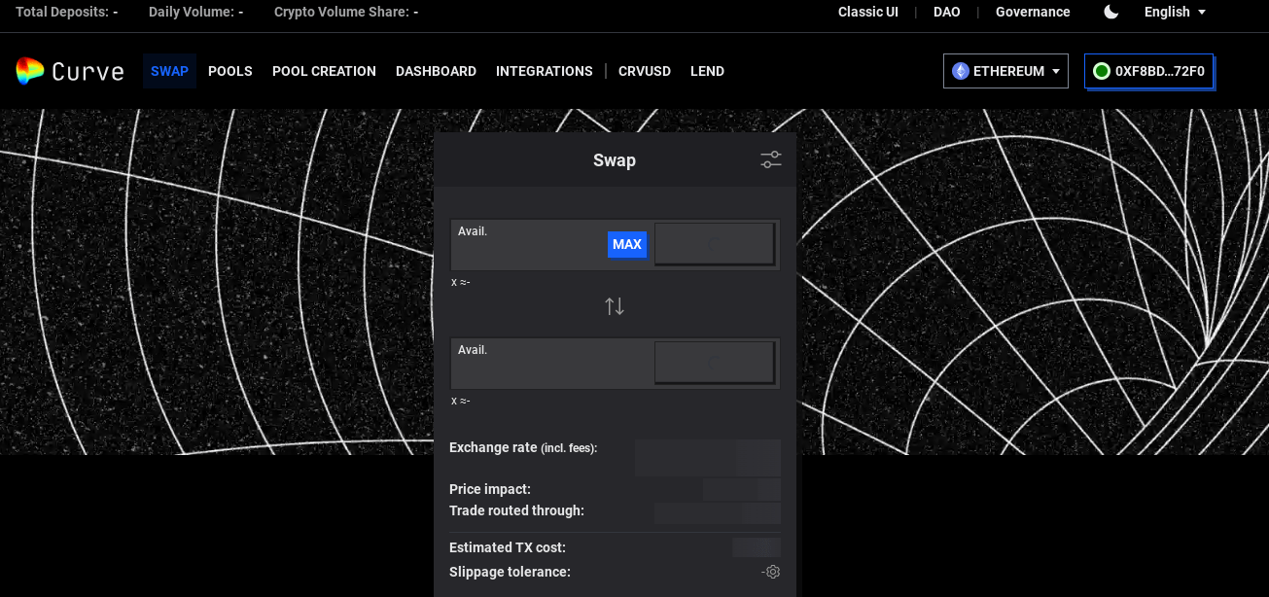Click the Estimated TX cost label
This screenshot has width=1269, height=597.
(508, 547)
